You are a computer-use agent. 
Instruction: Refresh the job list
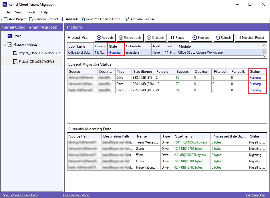(x=223, y=38)
